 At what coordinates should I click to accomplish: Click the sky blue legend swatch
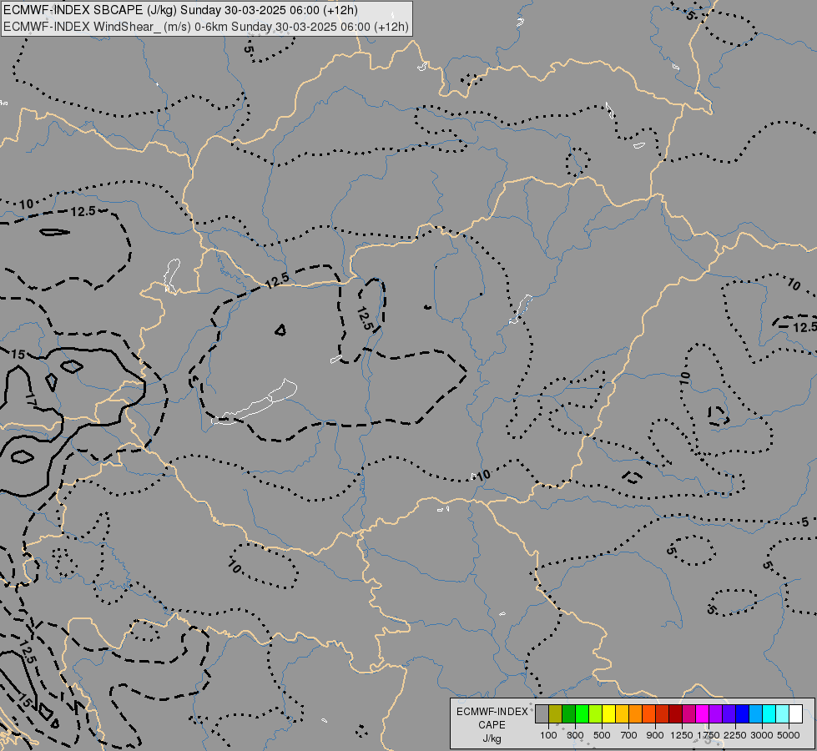coord(755,714)
